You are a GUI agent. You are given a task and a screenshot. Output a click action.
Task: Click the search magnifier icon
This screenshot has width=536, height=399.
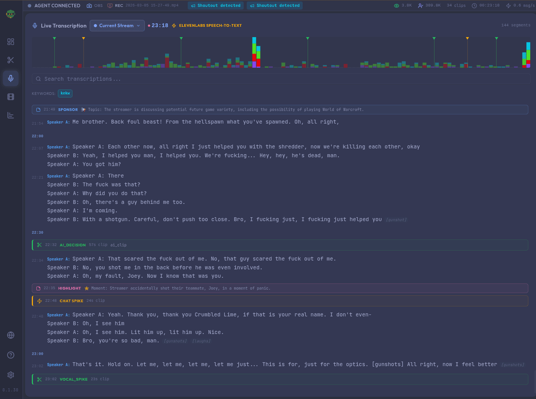[x=38, y=79]
